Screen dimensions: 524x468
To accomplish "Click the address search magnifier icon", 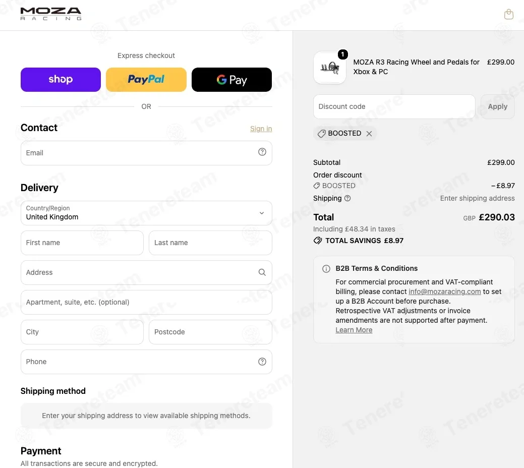I will (x=262, y=272).
